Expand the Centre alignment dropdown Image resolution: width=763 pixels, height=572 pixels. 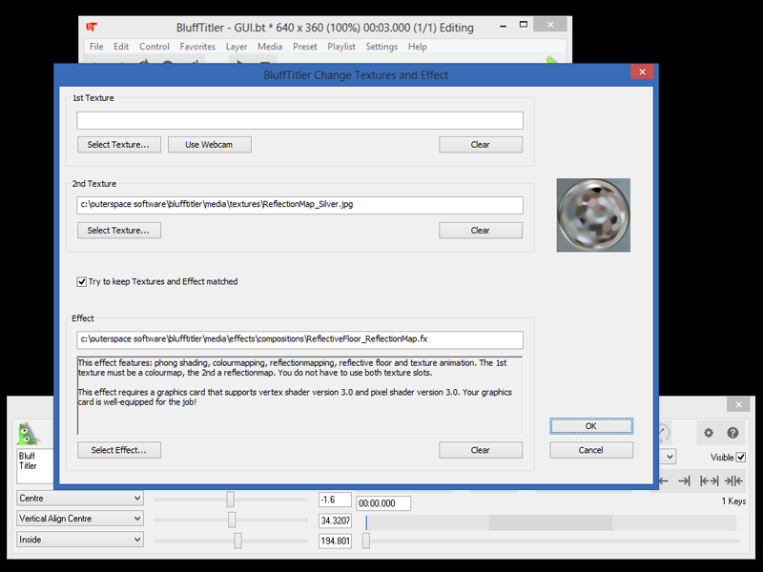coord(80,498)
